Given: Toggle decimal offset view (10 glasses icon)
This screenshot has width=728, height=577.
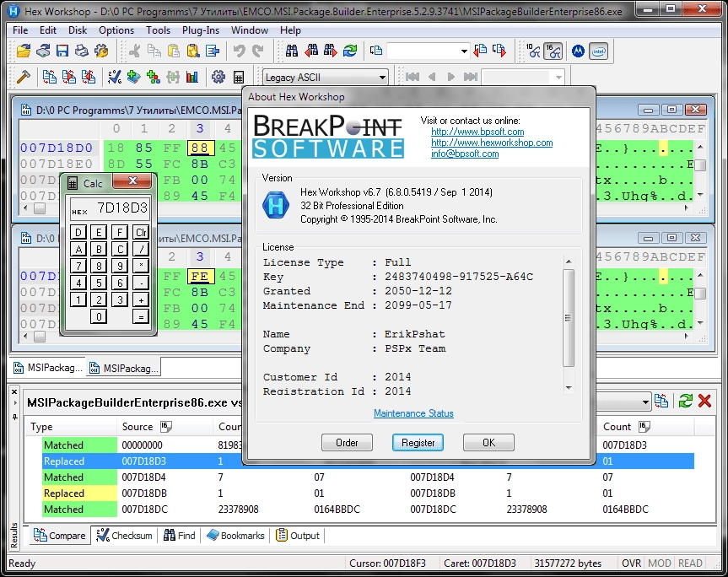Looking at the screenshot, I should click(533, 51).
